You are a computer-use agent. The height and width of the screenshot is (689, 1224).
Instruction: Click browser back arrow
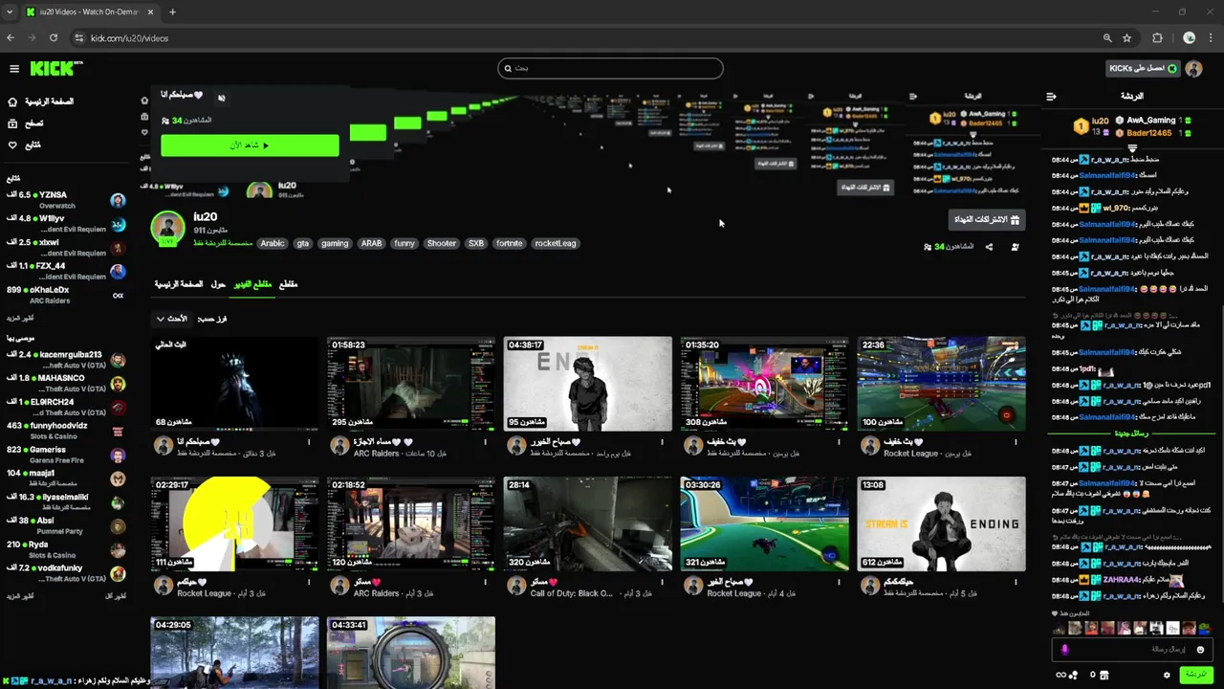[x=11, y=38]
